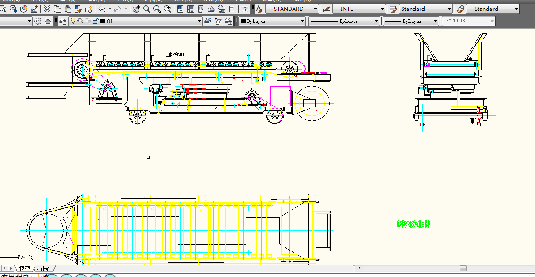Screen dimensions: 535x277
Task: Switch to the 模型 model tab
Action: [x=24, y=268]
